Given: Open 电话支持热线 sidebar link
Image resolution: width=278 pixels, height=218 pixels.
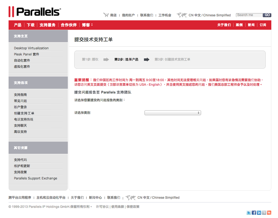Looking at the screenshot, I should (24, 119).
